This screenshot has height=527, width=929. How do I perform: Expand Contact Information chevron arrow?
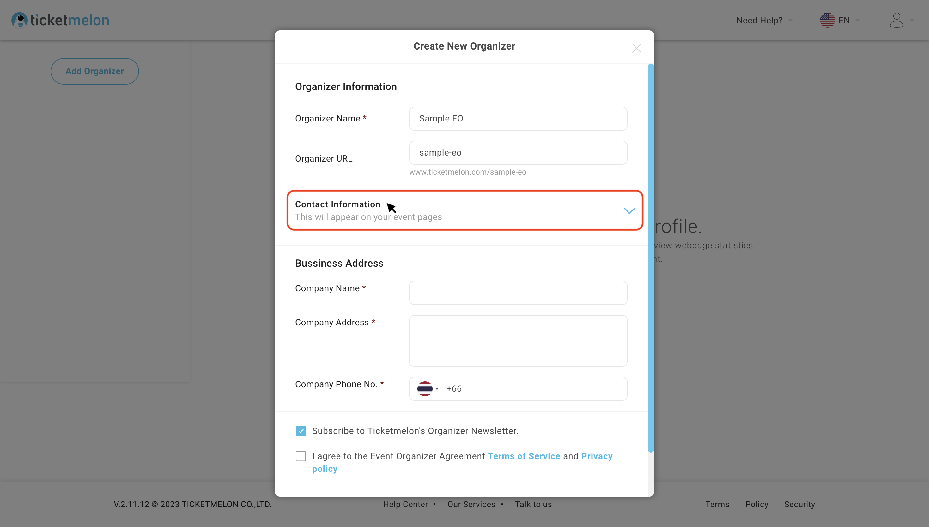click(x=629, y=211)
